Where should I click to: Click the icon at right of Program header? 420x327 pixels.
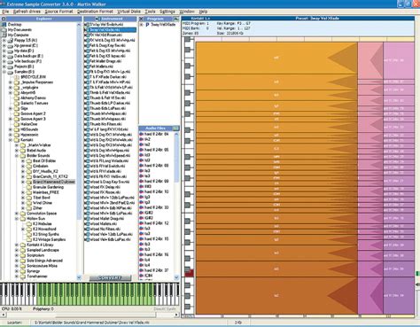pyautogui.click(x=176, y=19)
